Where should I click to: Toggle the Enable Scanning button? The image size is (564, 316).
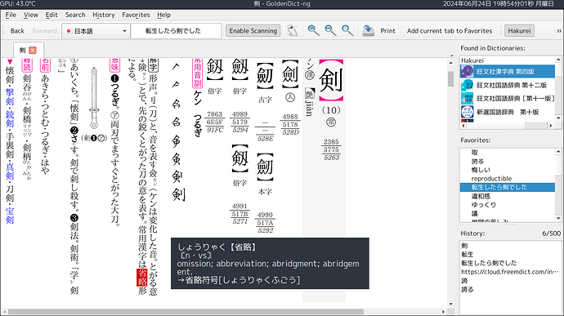coord(253,31)
